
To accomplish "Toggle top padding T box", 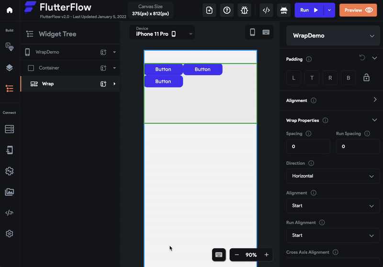I will 312,78.
